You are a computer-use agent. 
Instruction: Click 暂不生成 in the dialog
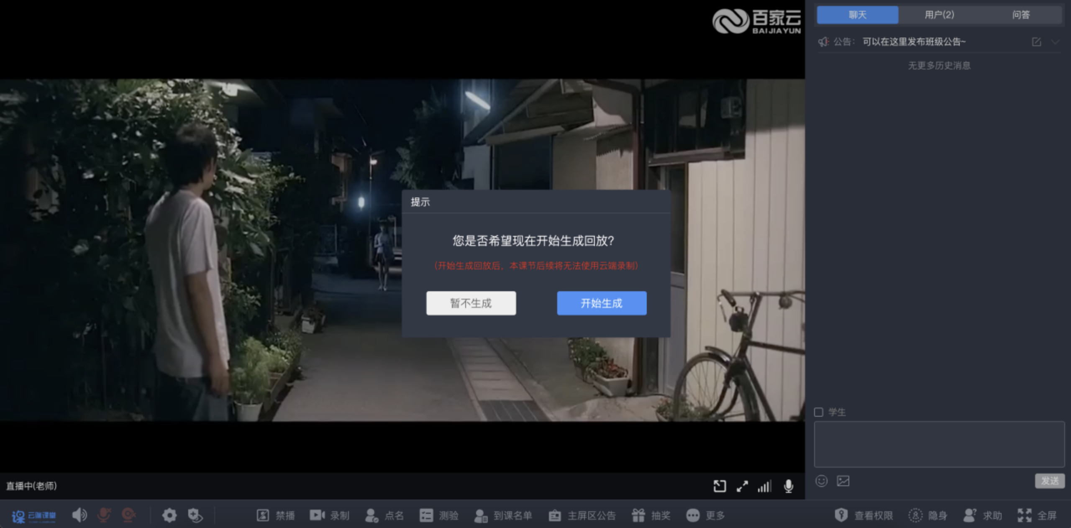click(471, 303)
